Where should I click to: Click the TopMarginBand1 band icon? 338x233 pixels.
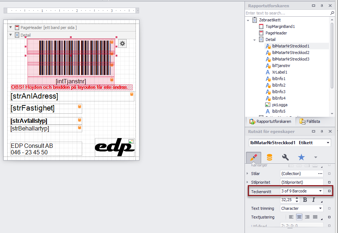[x=261, y=26]
